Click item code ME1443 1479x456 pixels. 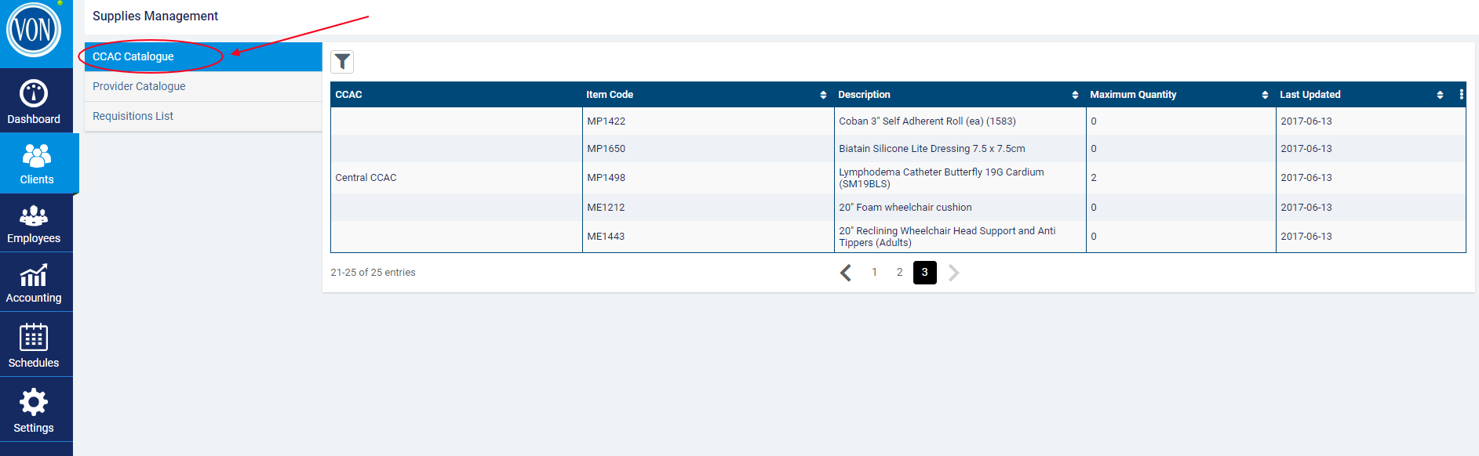click(607, 237)
